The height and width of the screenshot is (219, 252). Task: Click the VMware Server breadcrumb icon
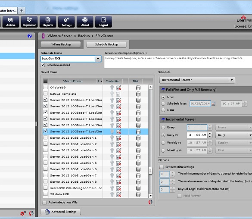(x=43, y=36)
